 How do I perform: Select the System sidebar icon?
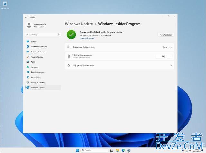click(28, 41)
